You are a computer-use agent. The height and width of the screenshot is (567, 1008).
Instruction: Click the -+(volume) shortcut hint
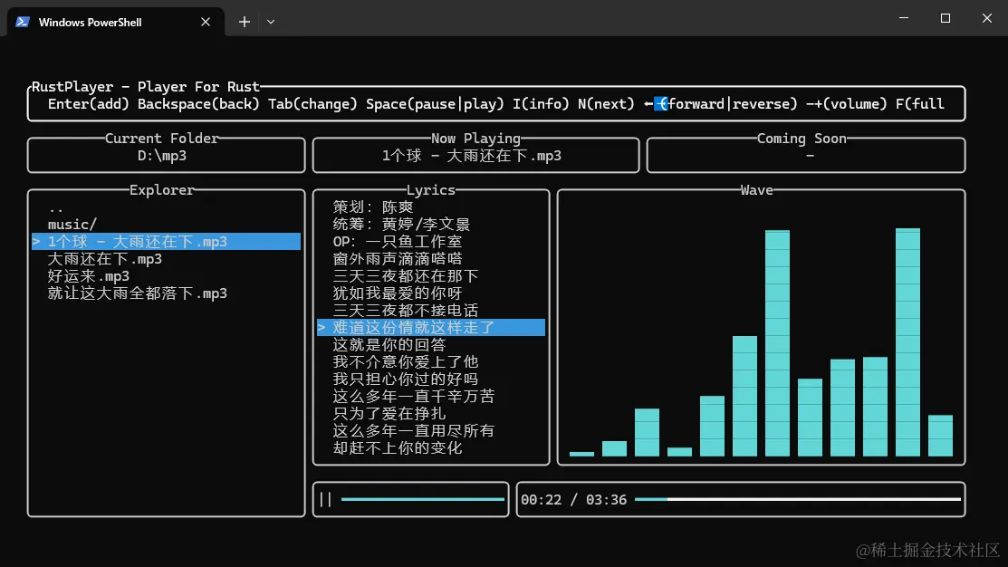(x=847, y=104)
